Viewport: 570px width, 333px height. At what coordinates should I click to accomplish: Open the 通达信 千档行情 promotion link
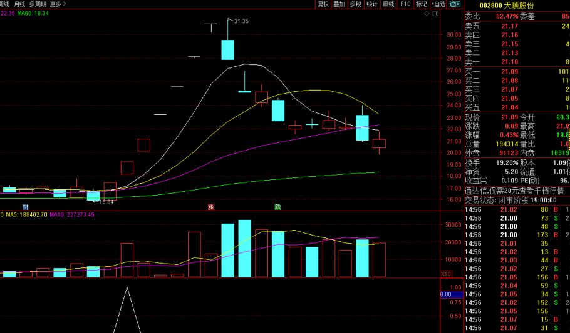[514, 191]
